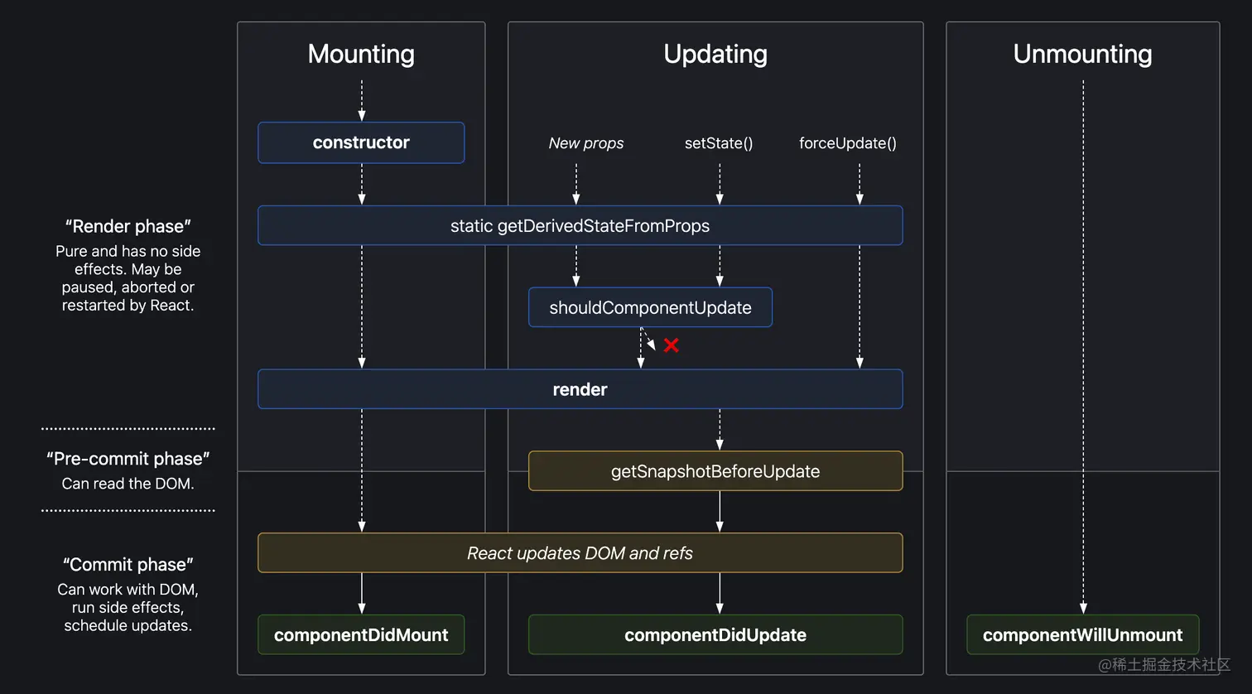1252x694 pixels.
Task: Click the setState() trigger label
Action: coord(719,142)
